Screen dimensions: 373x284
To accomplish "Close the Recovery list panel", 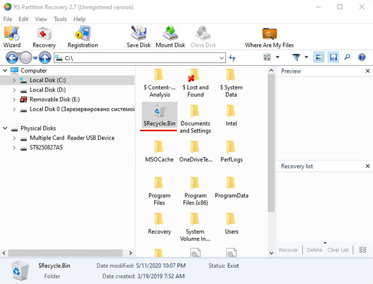I will (x=367, y=166).
